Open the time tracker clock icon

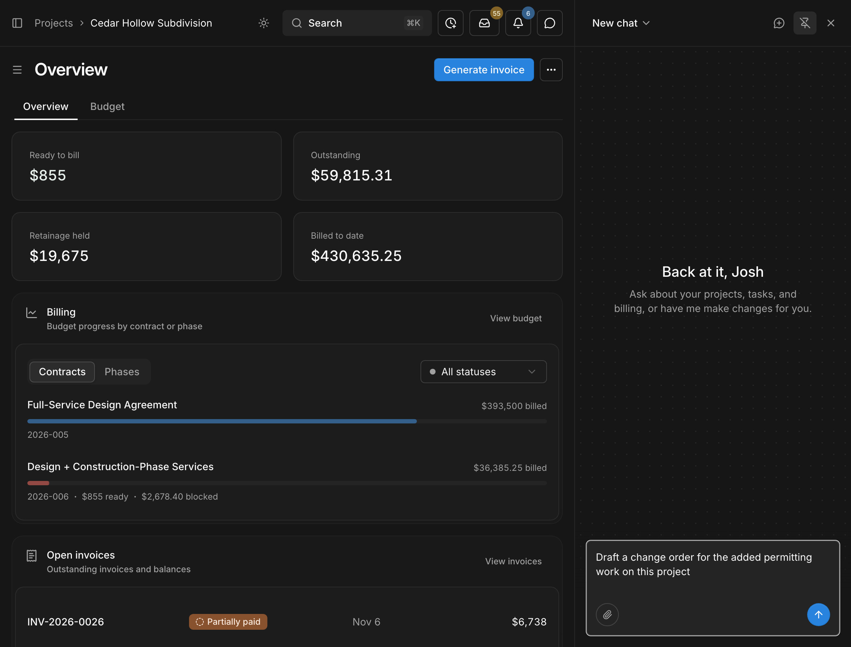[451, 23]
